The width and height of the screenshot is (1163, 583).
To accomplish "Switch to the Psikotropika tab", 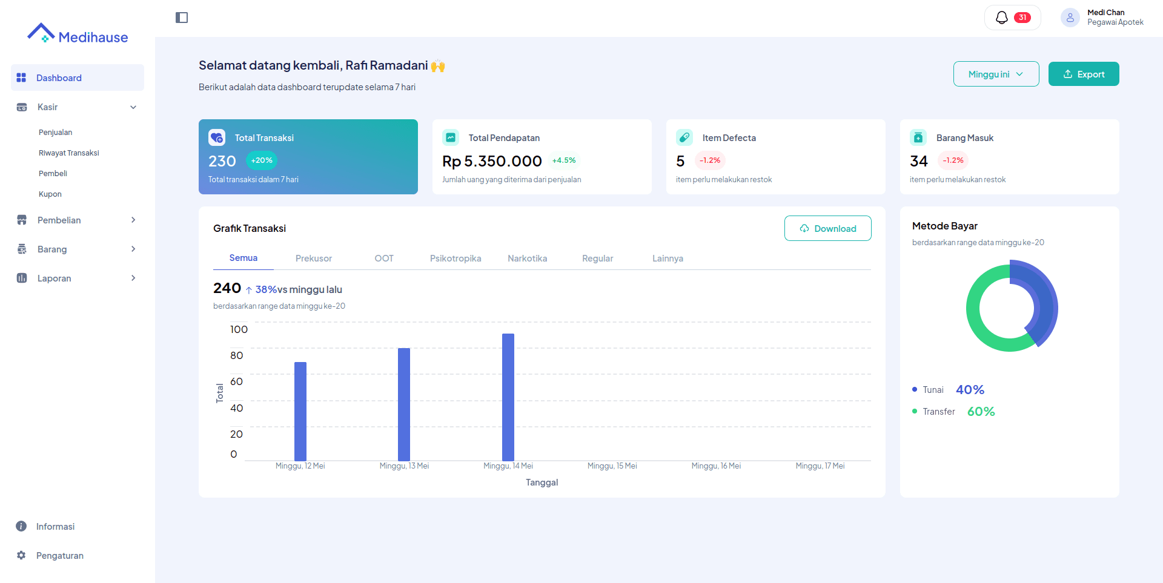I will click(x=456, y=259).
